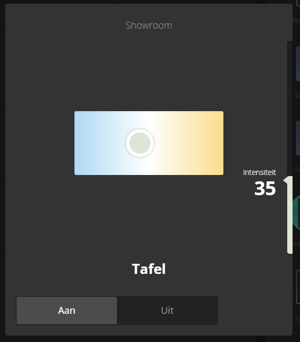Click the second purple scene tile behind the dialog

(x=298, y=138)
